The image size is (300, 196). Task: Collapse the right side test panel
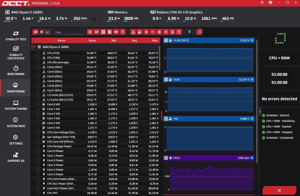click(x=260, y=111)
